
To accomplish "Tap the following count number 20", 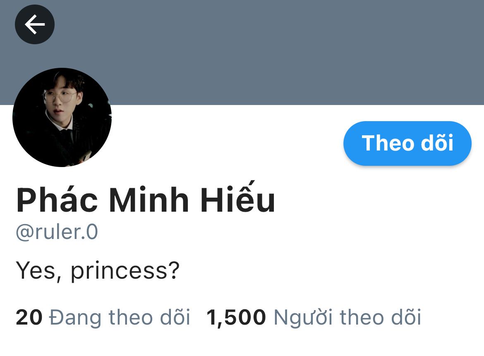I will click(x=29, y=317).
